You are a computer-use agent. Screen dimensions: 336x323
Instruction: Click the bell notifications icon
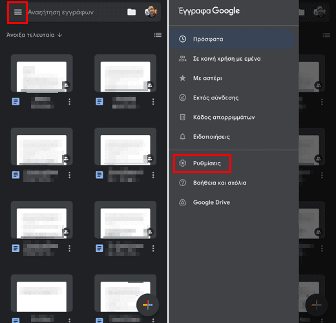pyautogui.click(x=183, y=137)
